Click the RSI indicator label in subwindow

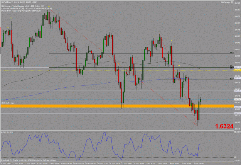coord(7,132)
